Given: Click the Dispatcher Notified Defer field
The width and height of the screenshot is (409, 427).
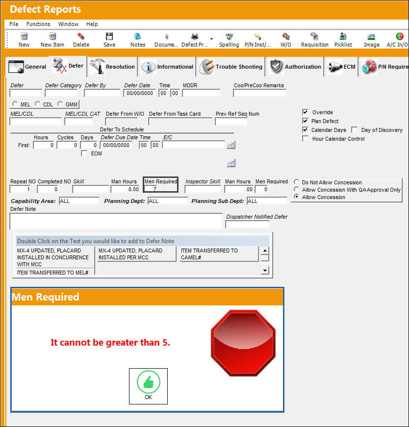Looking at the screenshot, I should pyautogui.click(x=248, y=225).
